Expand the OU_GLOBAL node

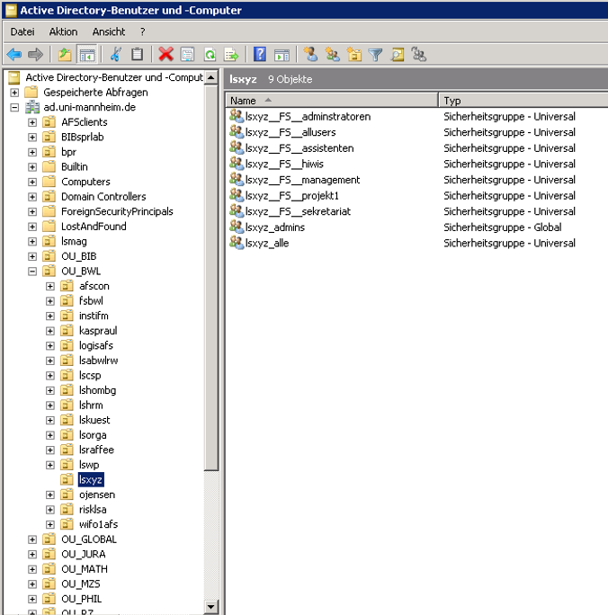(32, 539)
